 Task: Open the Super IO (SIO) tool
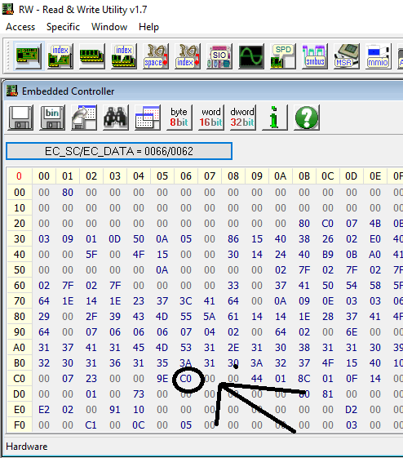point(219,56)
